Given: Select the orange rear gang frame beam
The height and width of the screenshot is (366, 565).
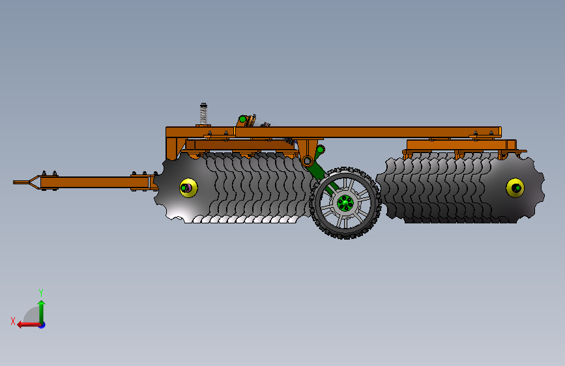Looking at the screenshot, I should click(461, 145).
